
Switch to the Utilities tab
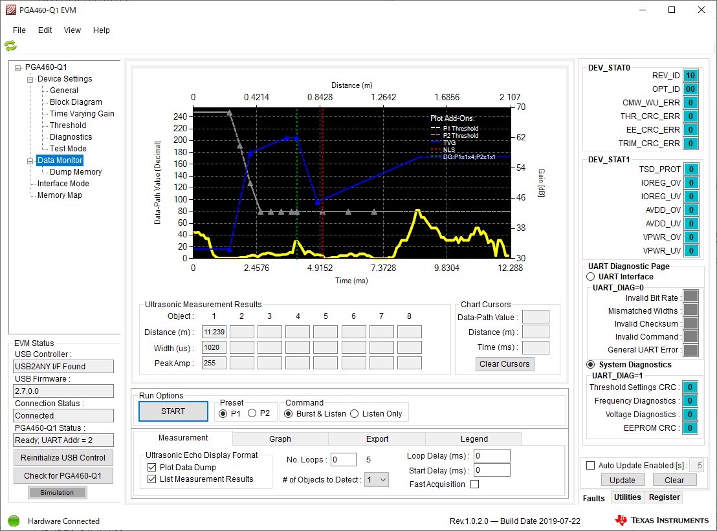(628, 497)
